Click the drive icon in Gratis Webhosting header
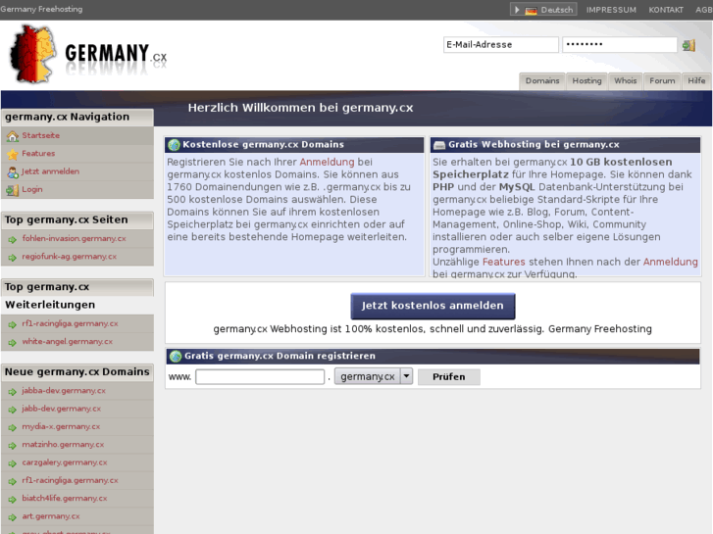The image size is (713, 534). (x=439, y=145)
